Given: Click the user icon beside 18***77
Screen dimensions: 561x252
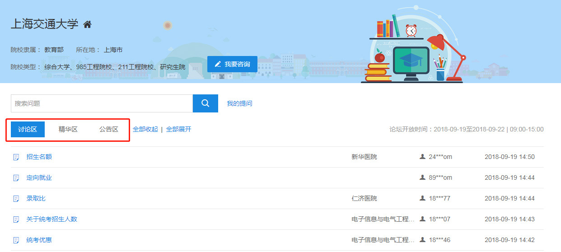Looking at the screenshot, I should (x=422, y=198).
